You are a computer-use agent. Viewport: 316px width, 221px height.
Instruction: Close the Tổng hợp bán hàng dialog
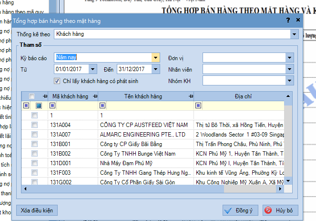tap(298, 20)
